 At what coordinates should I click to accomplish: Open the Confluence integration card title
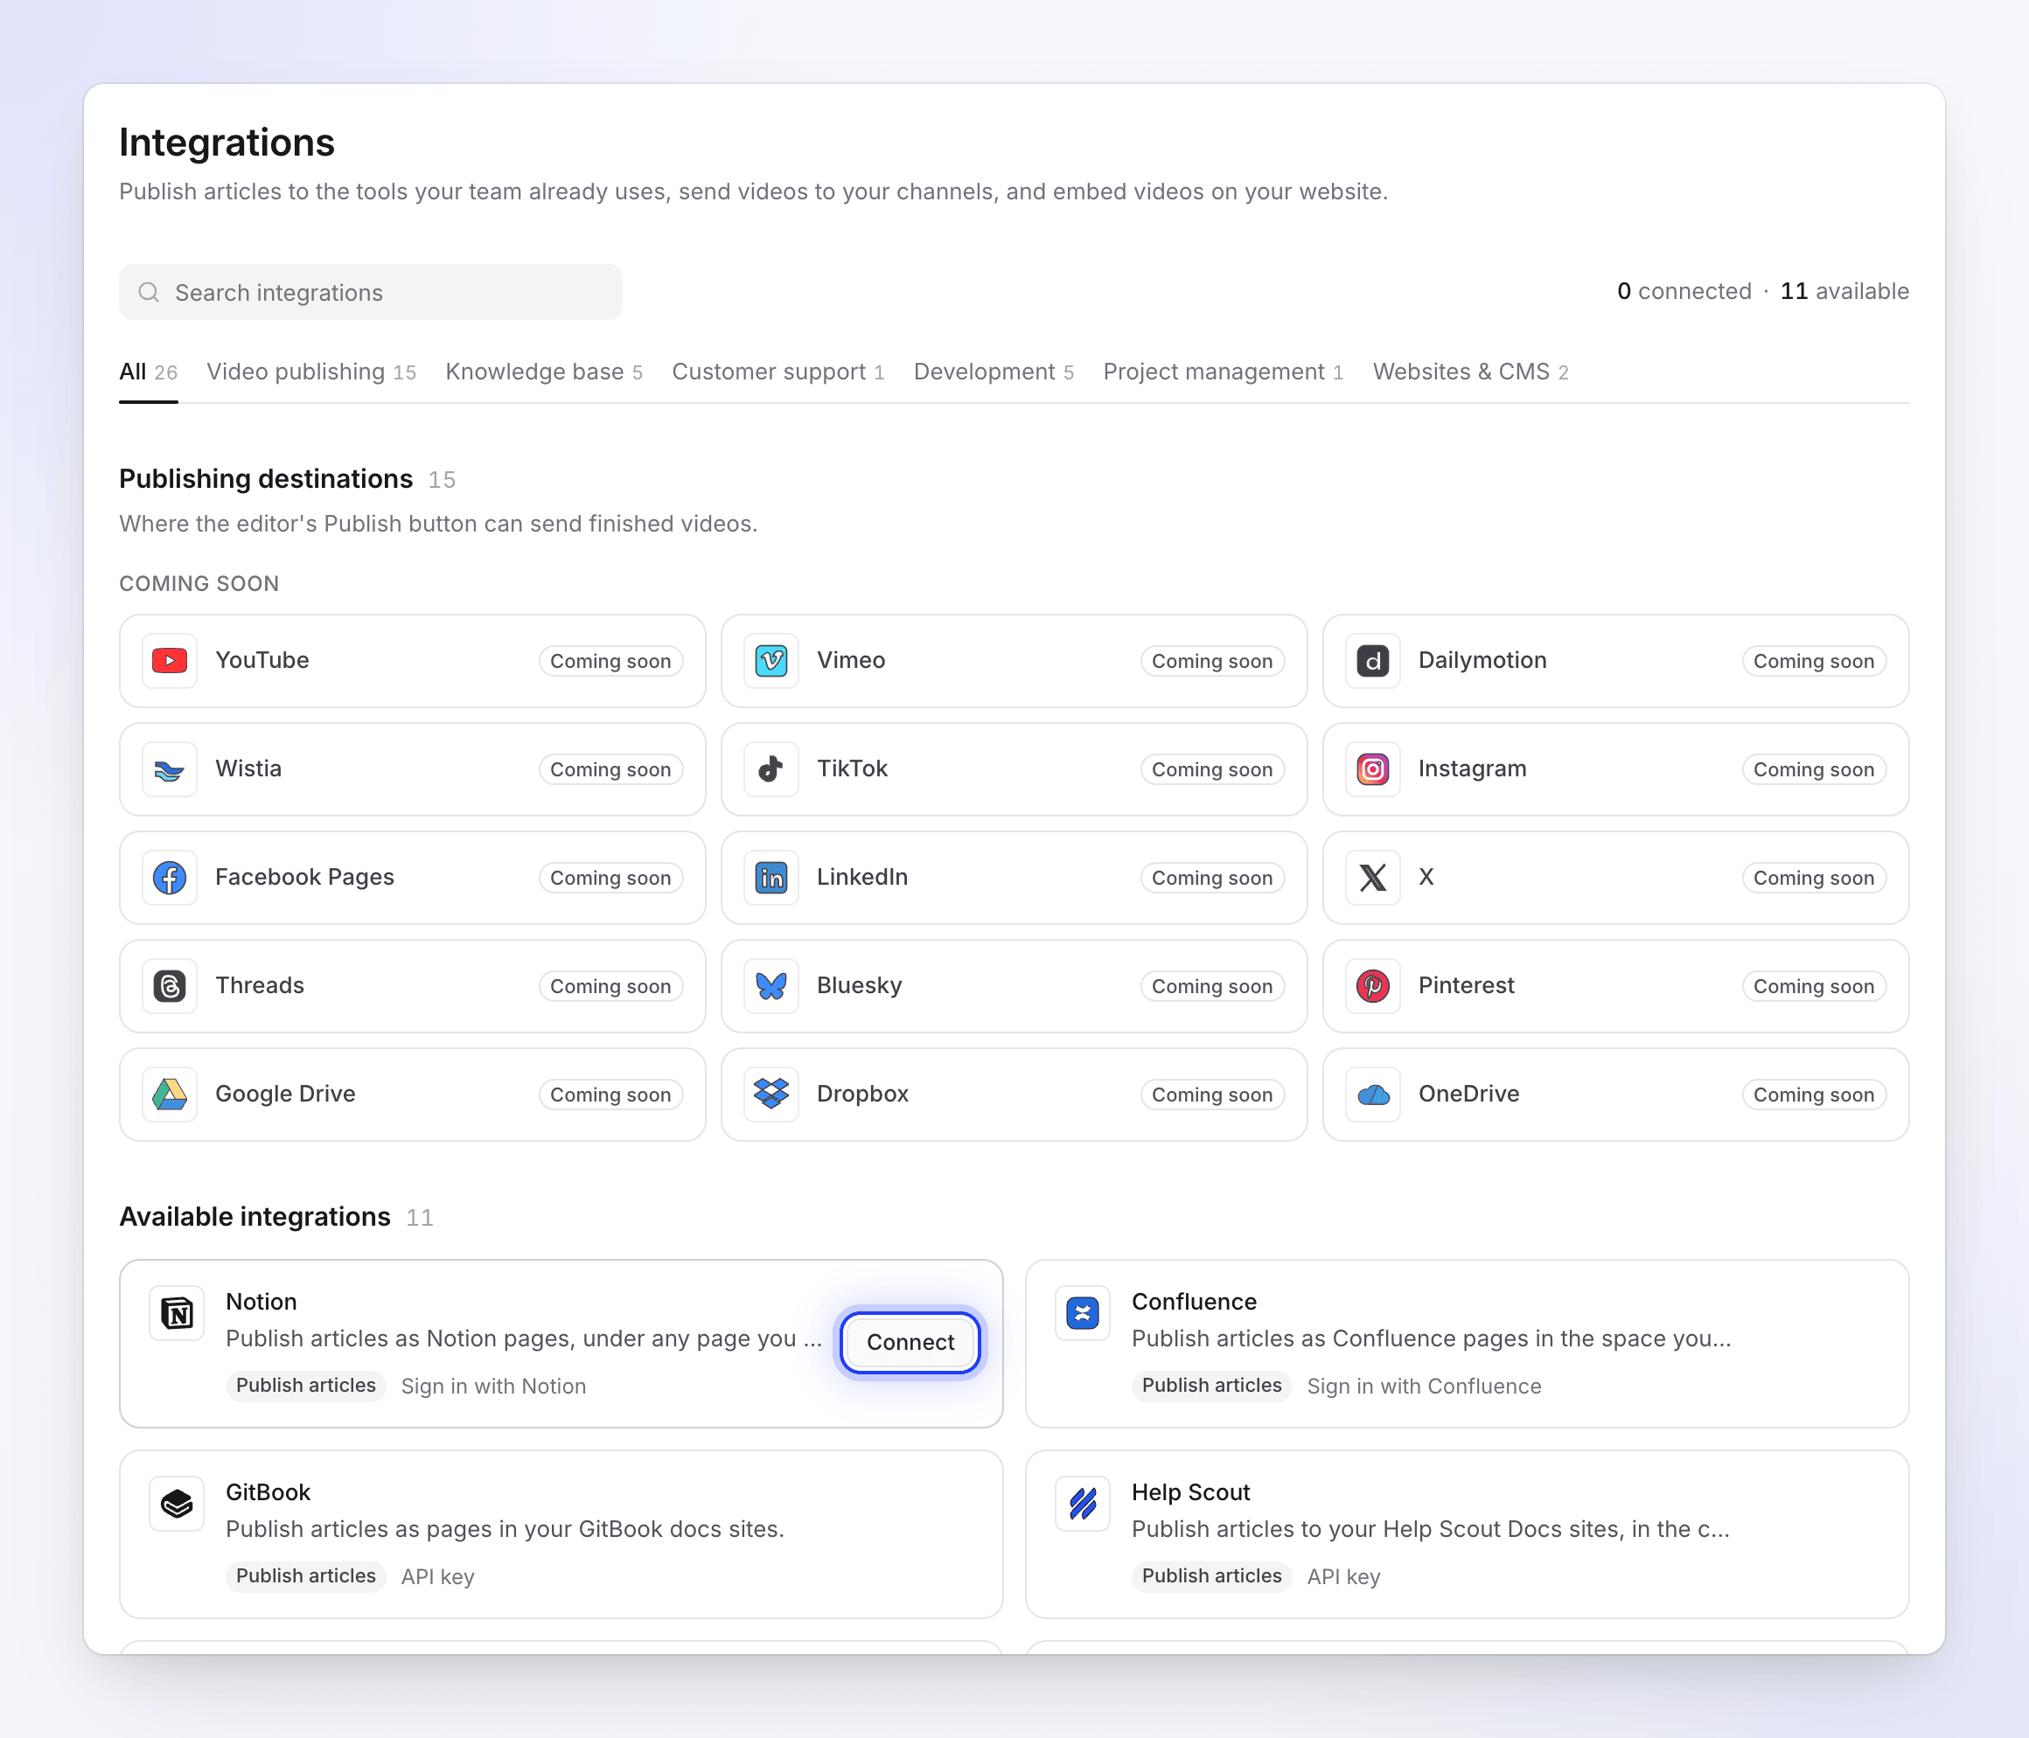1194,1303
